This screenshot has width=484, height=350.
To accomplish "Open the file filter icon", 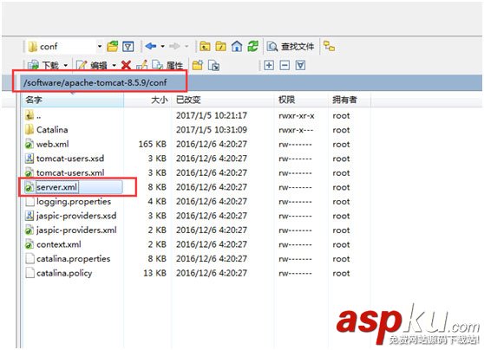I will coord(128,47).
